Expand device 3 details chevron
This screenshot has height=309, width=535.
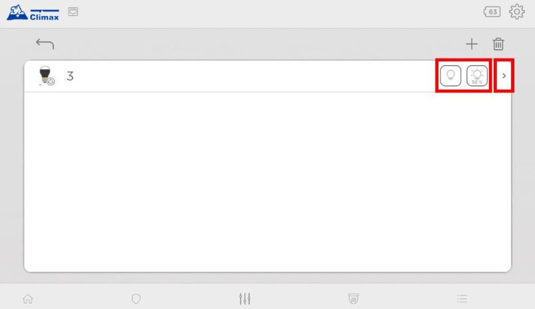coord(504,76)
